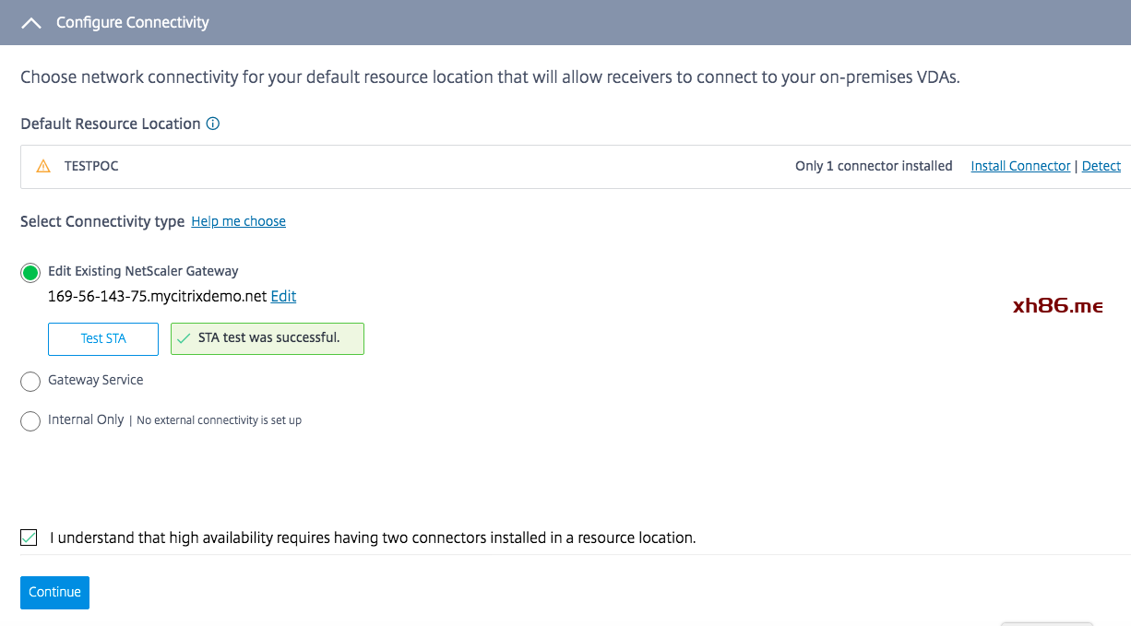The image size is (1131, 626).
Task: Collapse the Configure Connectivity section chevron
Action: pos(30,23)
